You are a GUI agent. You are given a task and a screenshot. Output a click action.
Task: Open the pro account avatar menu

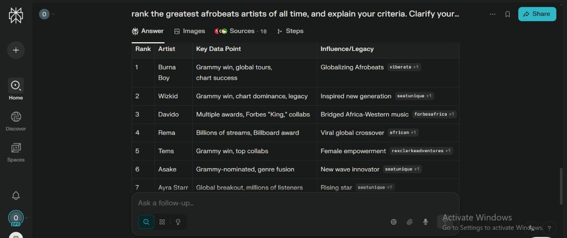pos(16,218)
